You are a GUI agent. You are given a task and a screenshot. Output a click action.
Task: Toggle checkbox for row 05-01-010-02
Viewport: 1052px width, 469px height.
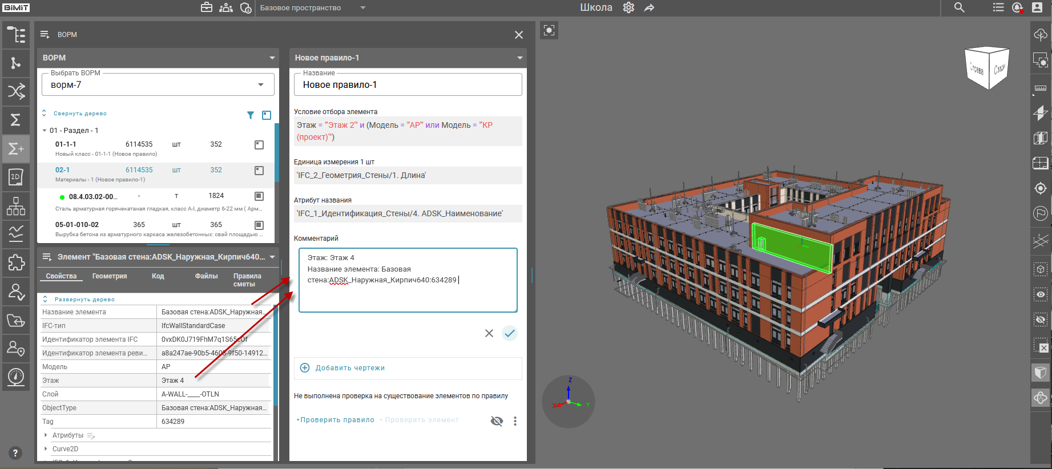tap(259, 225)
